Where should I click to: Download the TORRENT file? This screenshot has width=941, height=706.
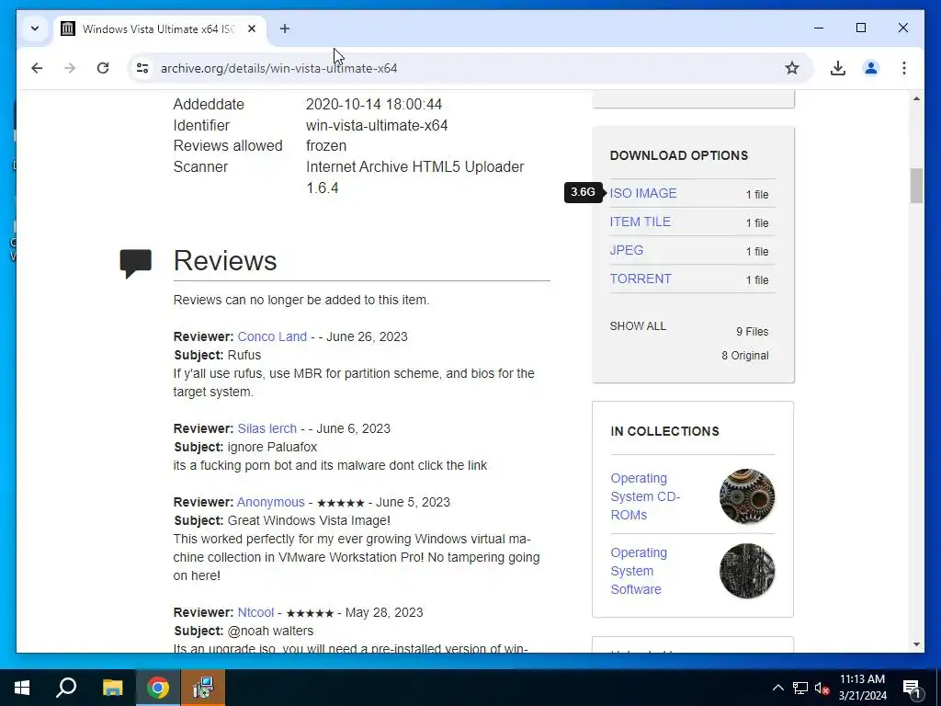[641, 279]
